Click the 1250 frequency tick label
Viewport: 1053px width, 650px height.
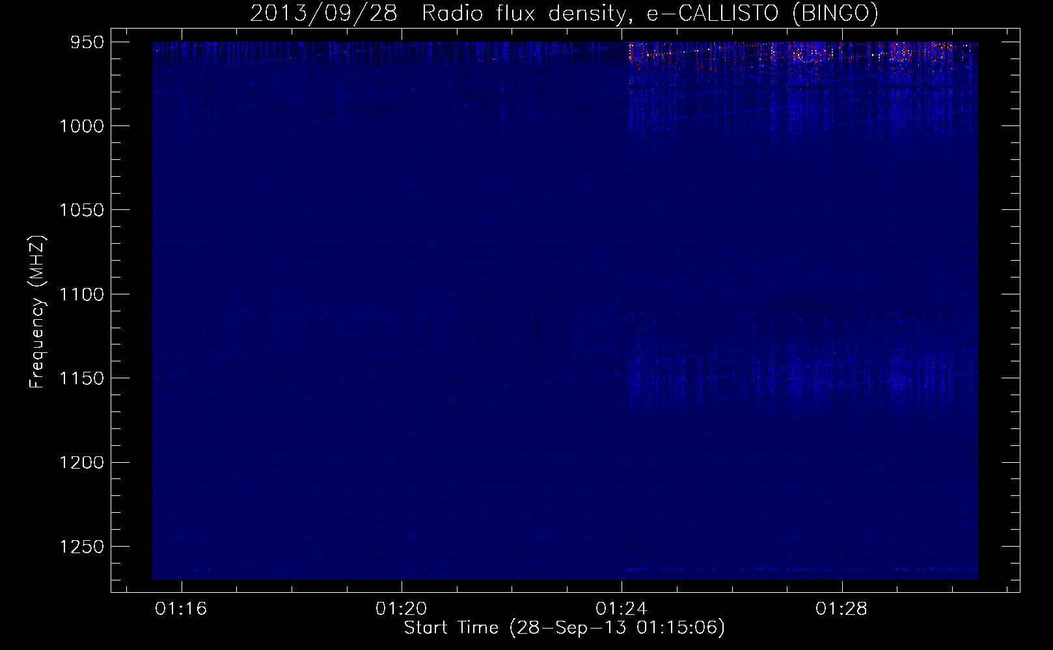pos(81,547)
